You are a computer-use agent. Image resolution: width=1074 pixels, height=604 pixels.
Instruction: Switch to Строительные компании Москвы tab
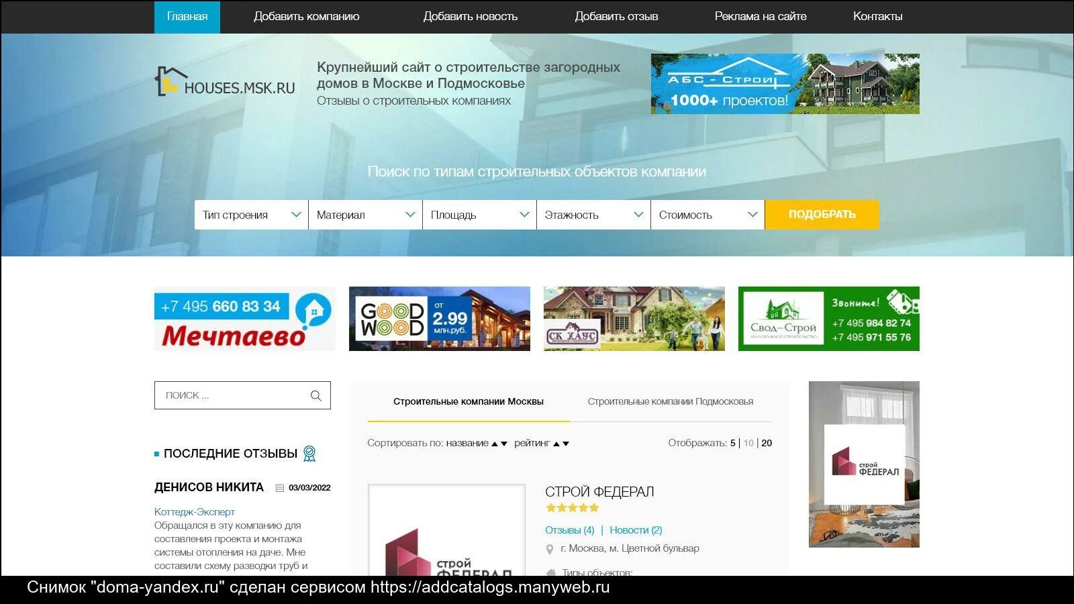[469, 401]
